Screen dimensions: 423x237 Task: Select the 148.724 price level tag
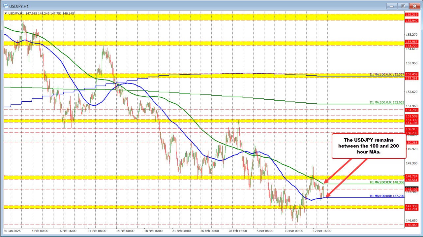[x=411, y=176]
